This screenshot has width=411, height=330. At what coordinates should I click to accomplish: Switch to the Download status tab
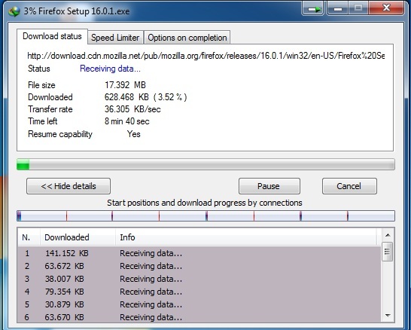click(52, 36)
